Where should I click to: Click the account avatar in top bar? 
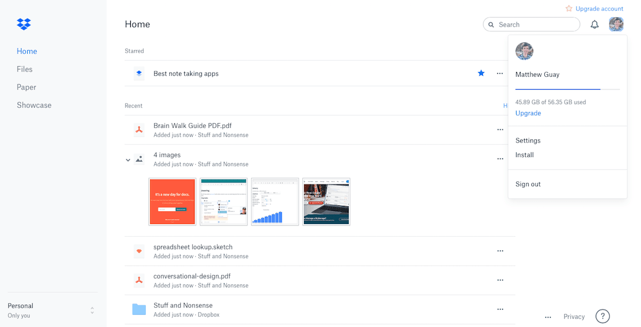616,25
